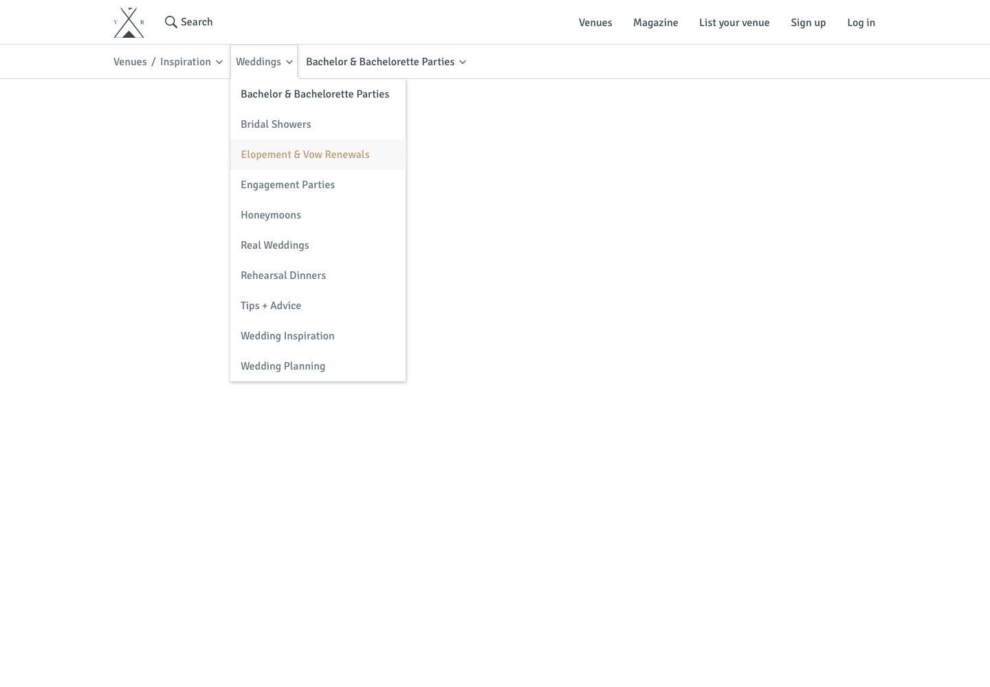This screenshot has height=687, width=990.
Task: Expand the Inspiration breadcrumb dropdown
Action: click(x=191, y=62)
